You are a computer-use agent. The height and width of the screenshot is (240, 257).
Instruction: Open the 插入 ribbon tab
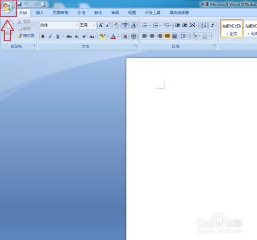tap(40, 13)
